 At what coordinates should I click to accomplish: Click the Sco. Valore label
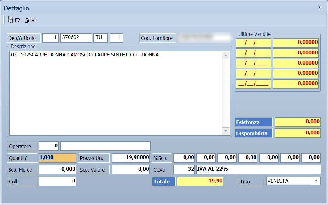tap(94, 170)
